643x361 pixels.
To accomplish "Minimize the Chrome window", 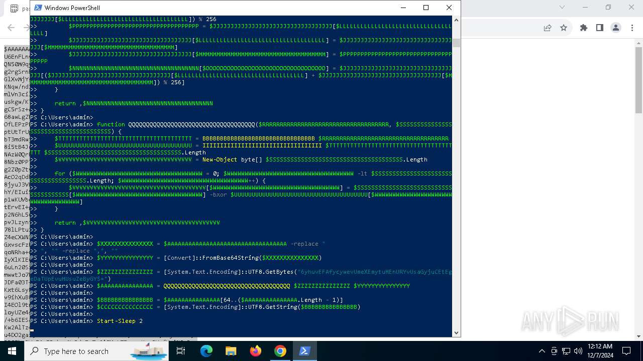I will click(x=585, y=7).
